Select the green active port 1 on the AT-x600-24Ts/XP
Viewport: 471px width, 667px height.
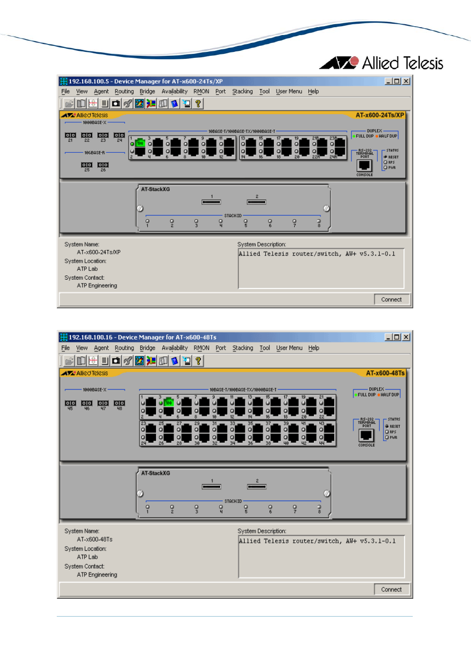(140, 143)
